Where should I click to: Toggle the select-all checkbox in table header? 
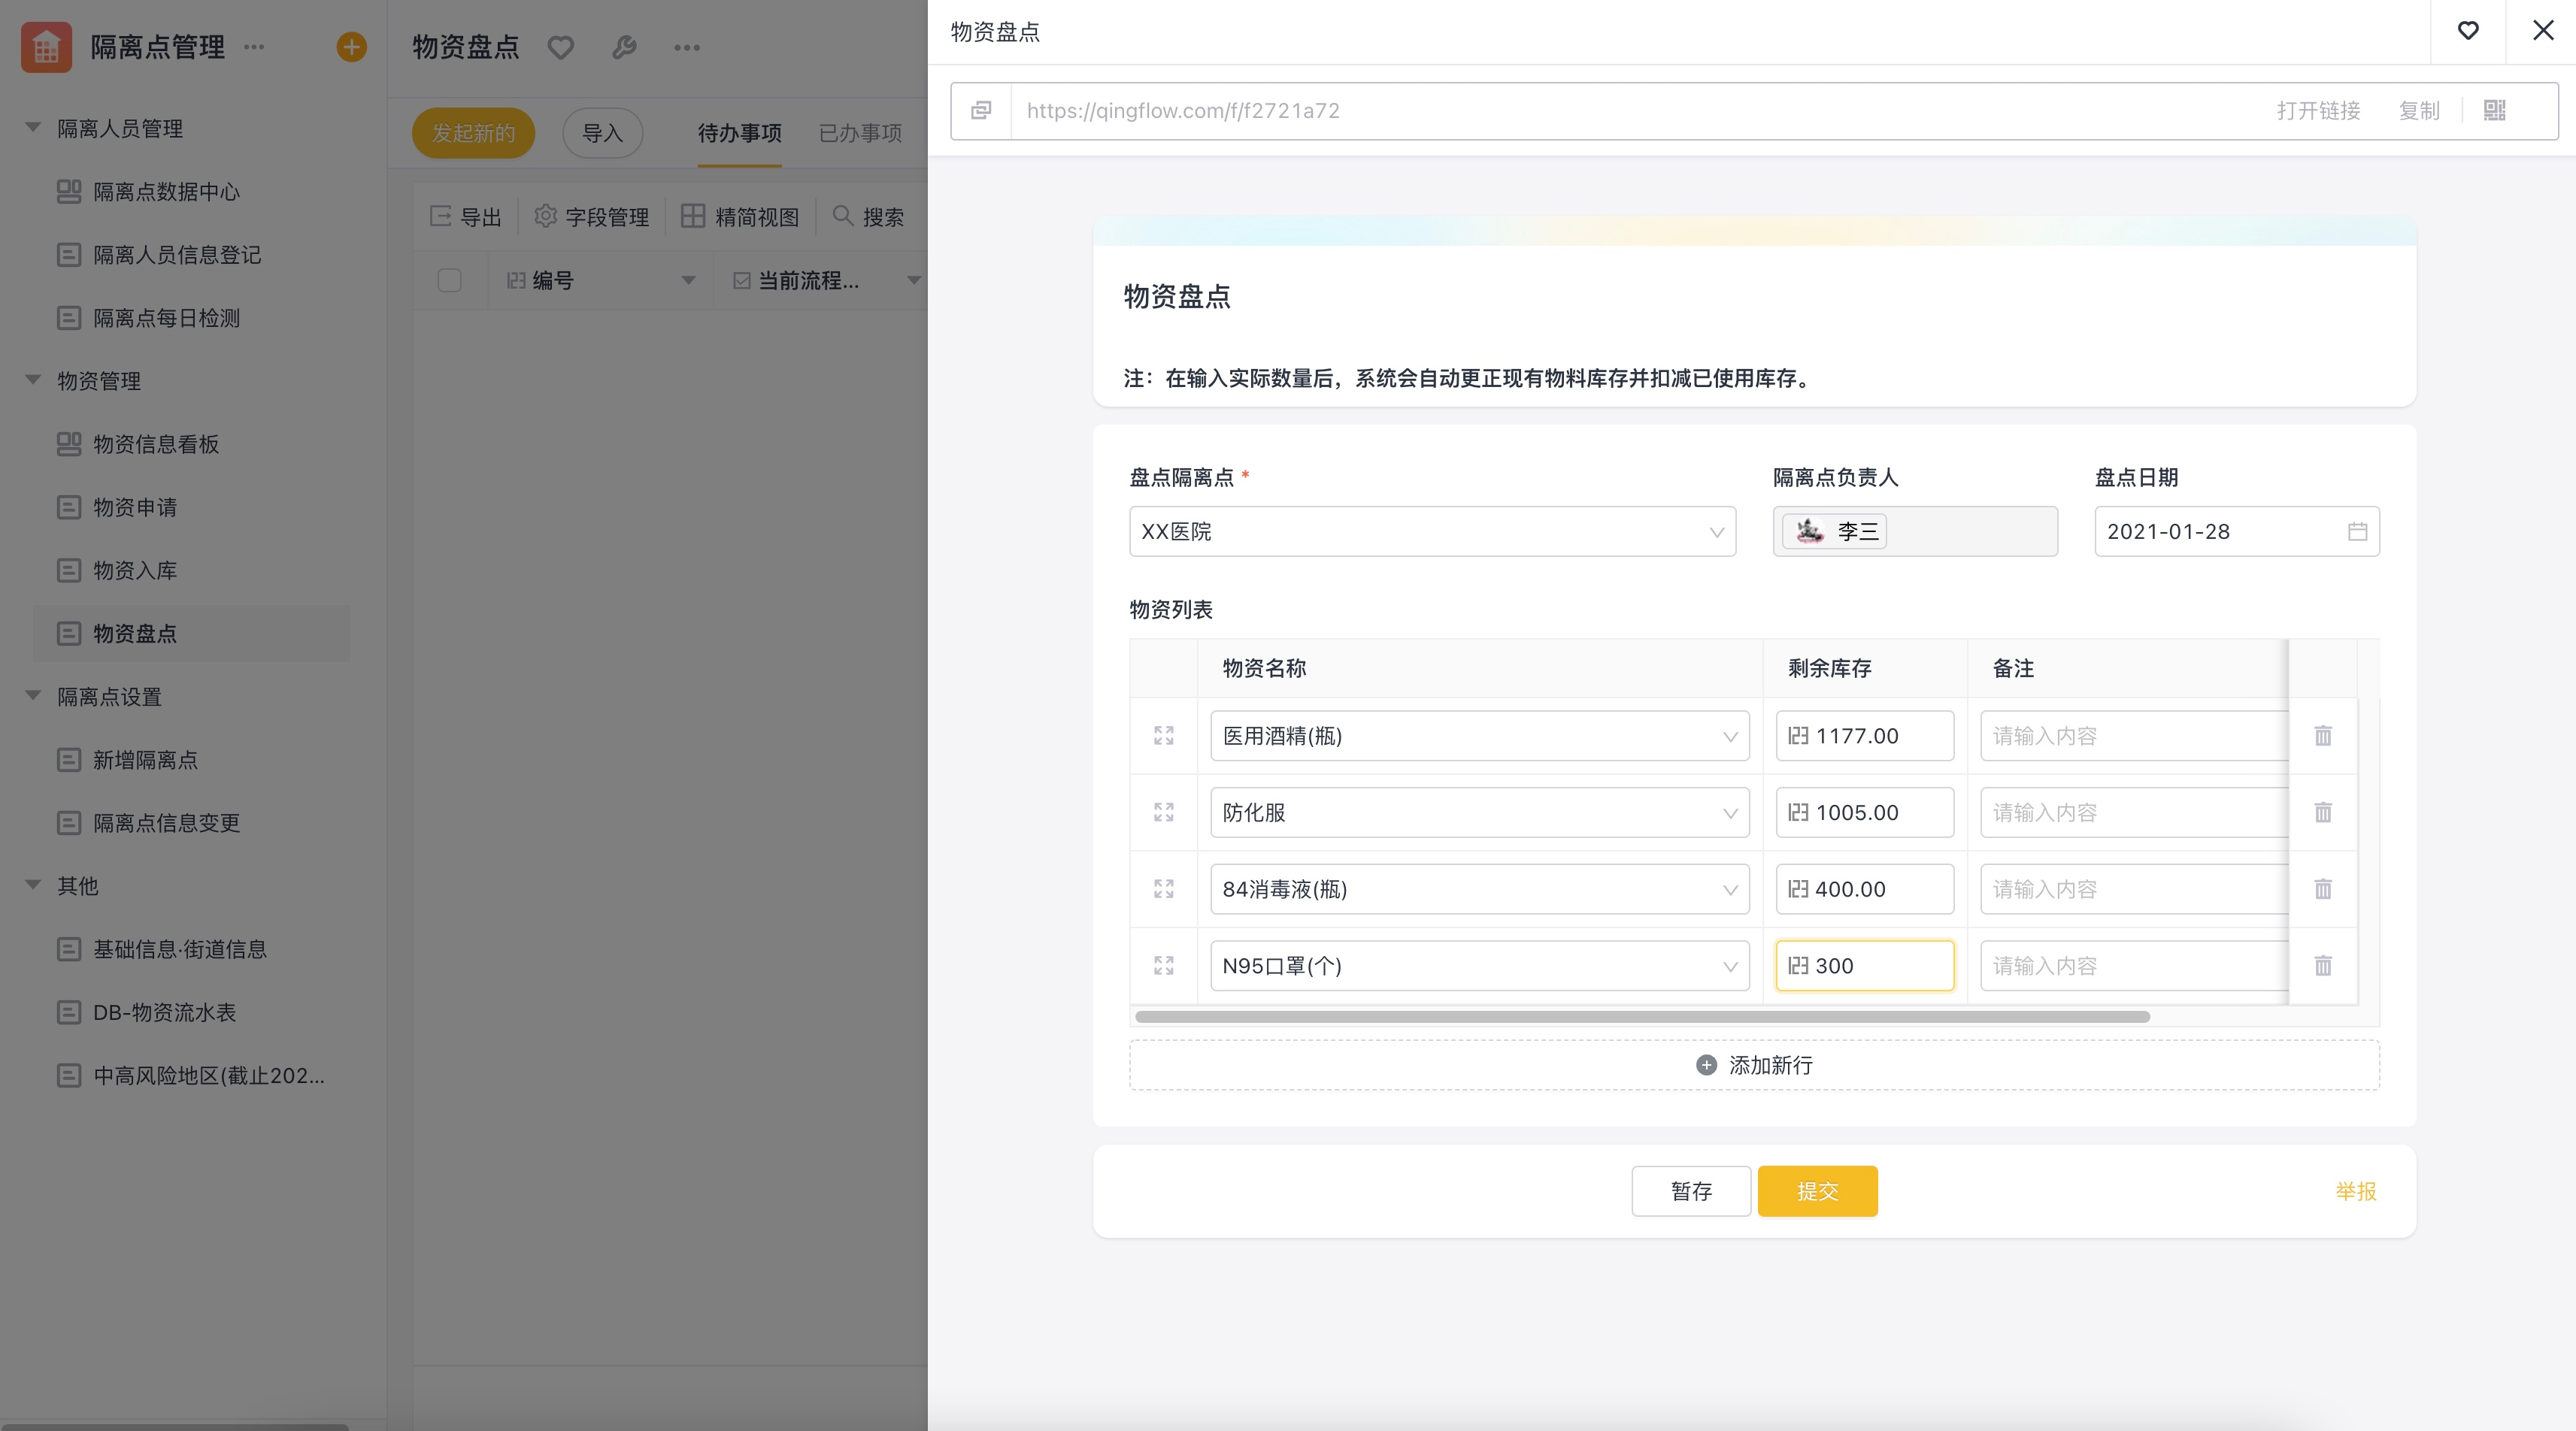coord(449,281)
